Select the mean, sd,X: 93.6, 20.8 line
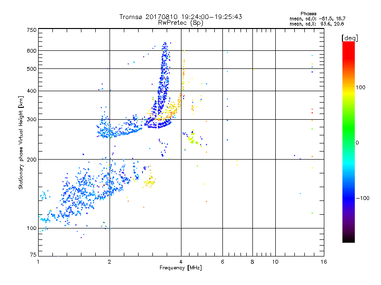The width and height of the screenshot is (381, 285). tap(317, 24)
